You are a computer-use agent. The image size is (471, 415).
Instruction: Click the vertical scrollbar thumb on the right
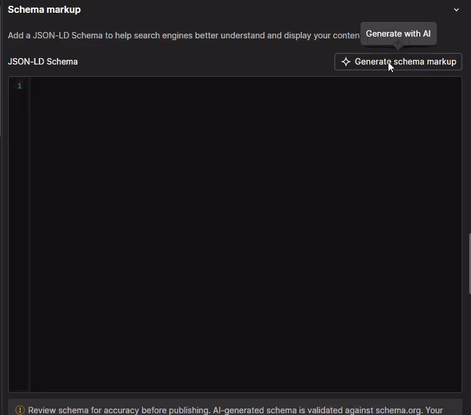pos(469,263)
